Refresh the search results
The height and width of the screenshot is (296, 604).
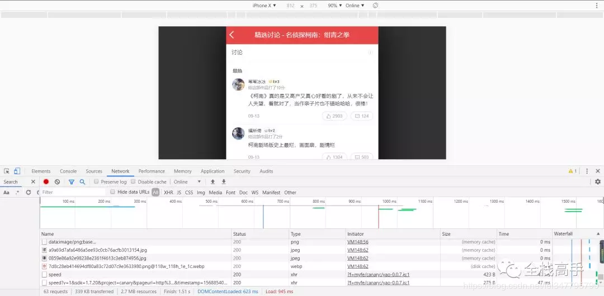pos(29,193)
